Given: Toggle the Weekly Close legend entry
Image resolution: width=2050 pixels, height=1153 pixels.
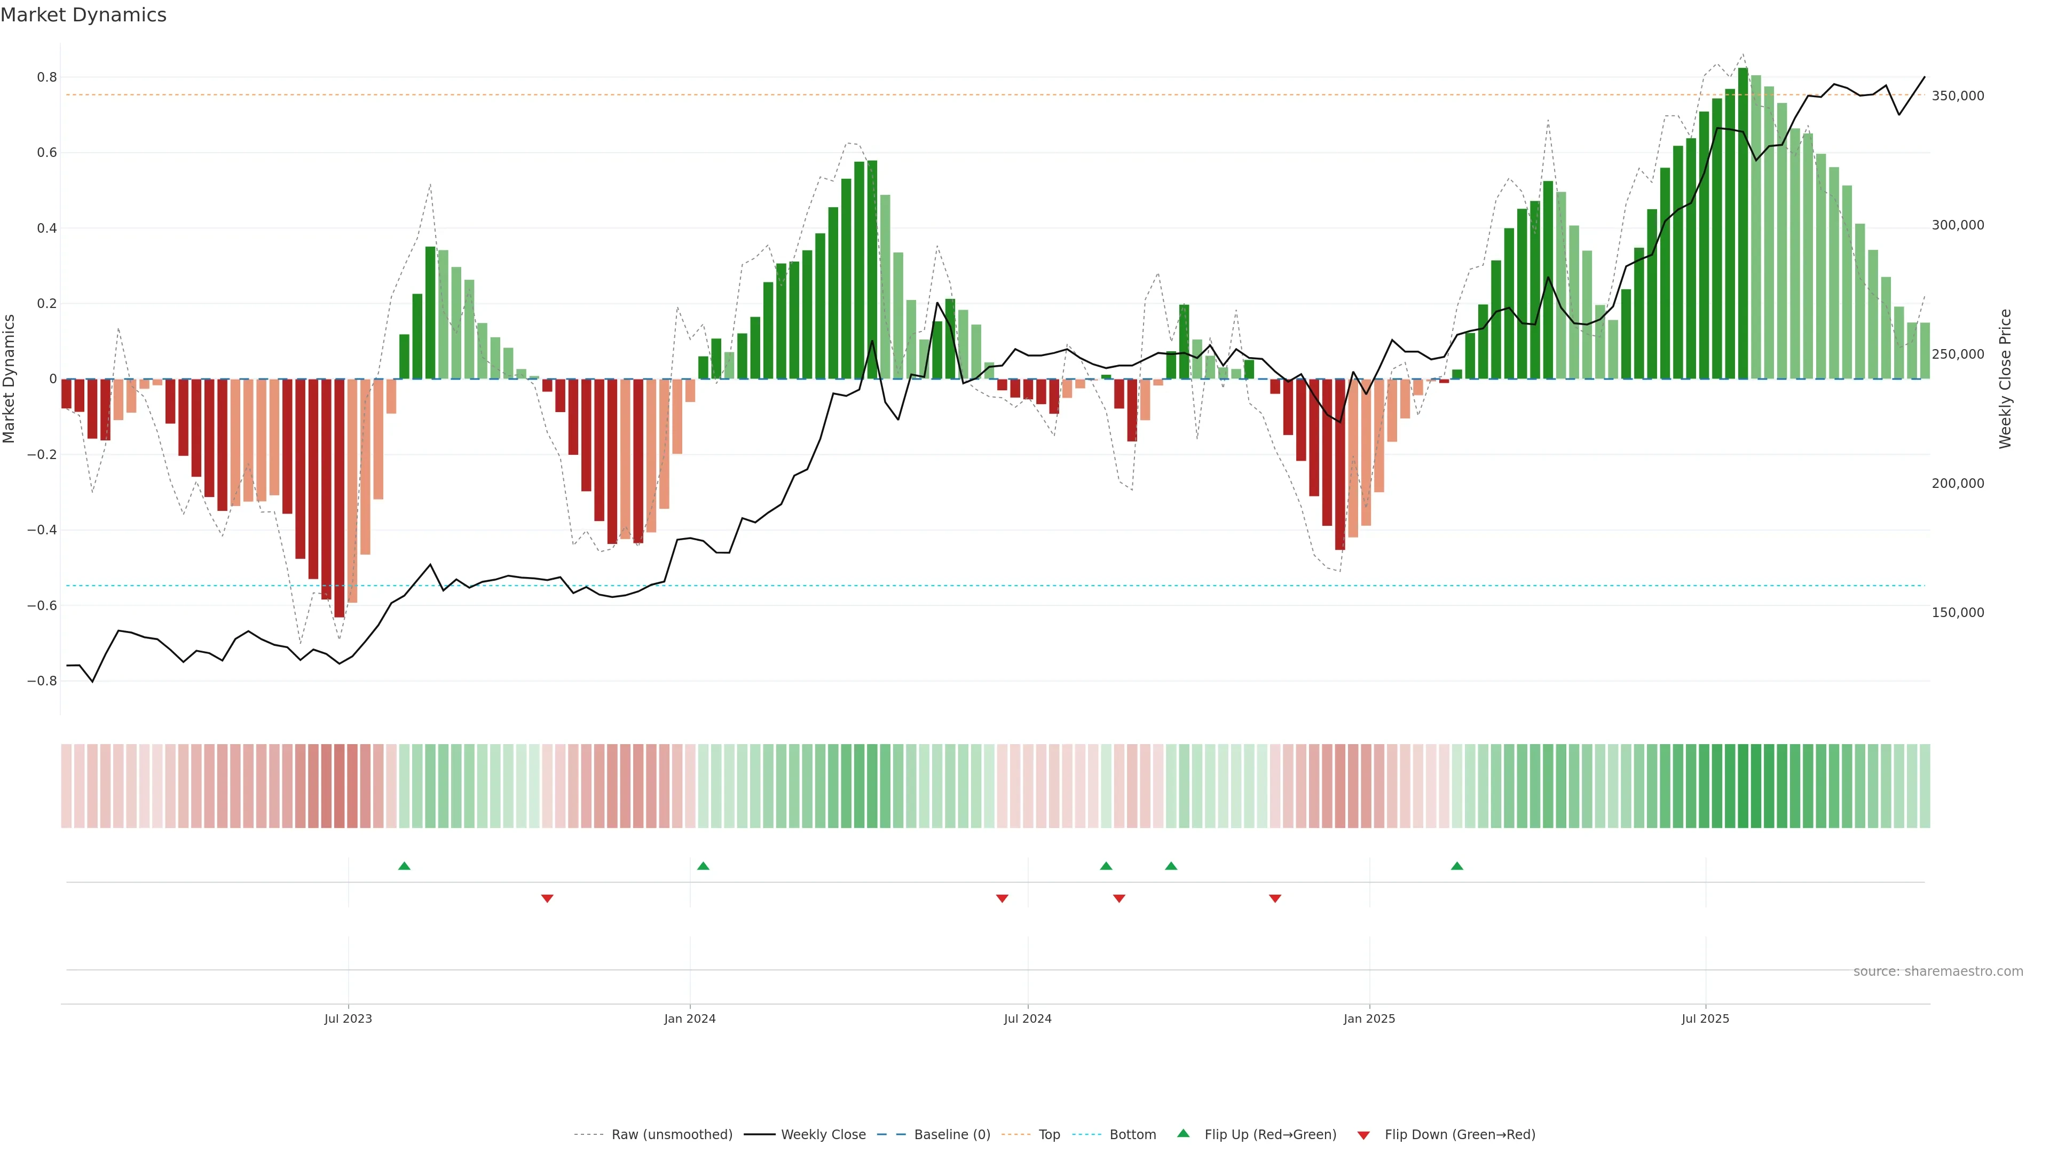Looking at the screenshot, I should [823, 1135].
